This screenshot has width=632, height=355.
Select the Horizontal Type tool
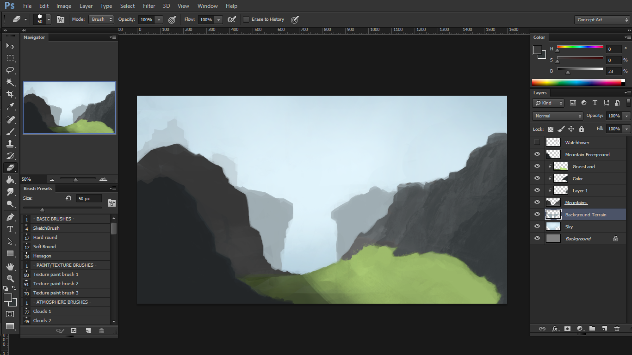point(10,229)
